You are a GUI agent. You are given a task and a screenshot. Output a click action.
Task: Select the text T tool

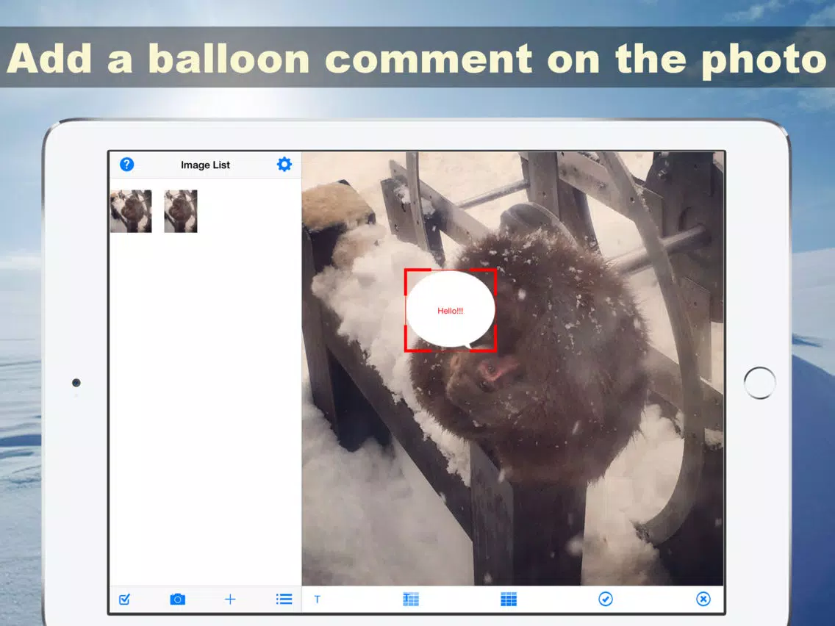pos(318,600)
